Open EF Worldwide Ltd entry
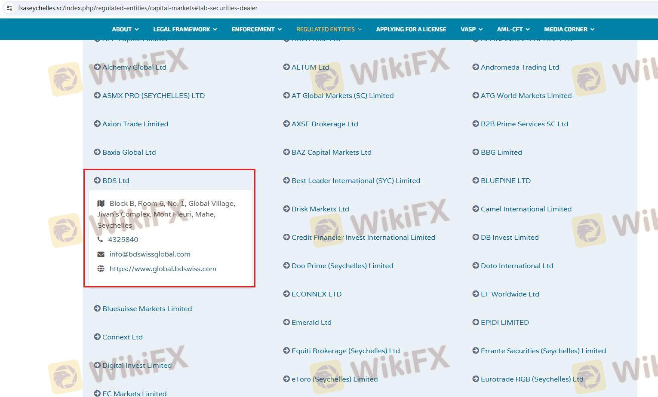The image size is (658, 397). [x=510, y=294]
